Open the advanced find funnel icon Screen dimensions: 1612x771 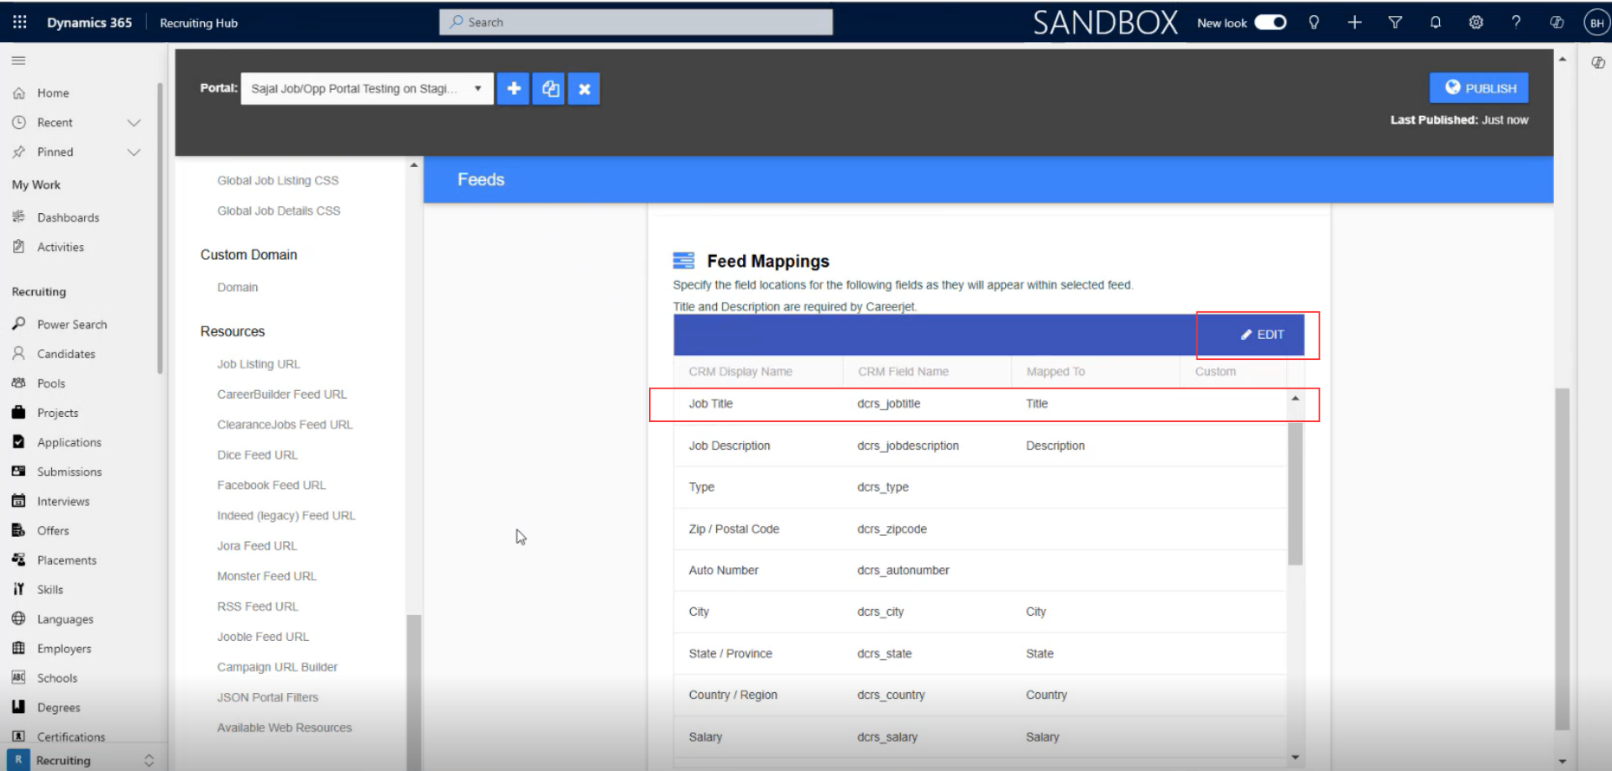[1395, 23]
